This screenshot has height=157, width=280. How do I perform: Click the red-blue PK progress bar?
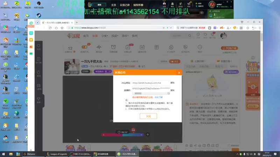pyautogui.click(x=122, y=135)
